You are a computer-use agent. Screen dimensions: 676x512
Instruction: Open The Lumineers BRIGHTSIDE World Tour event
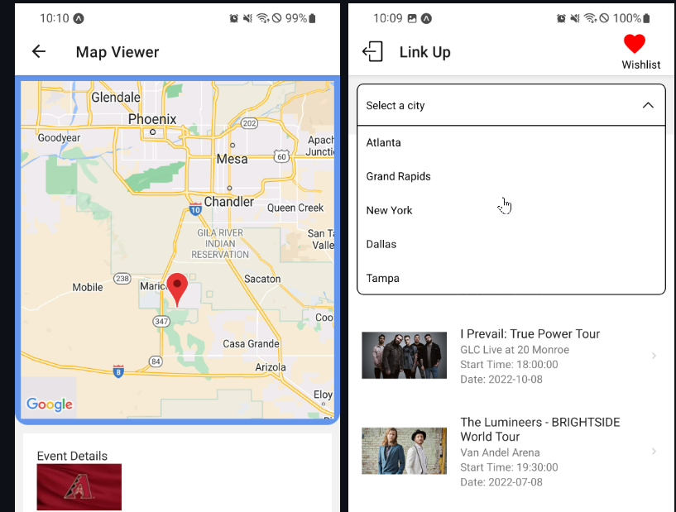tap(511, 452)
